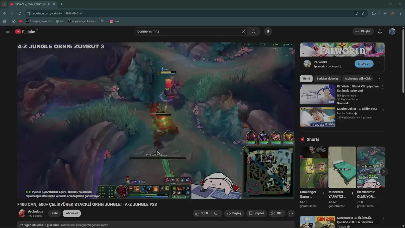Open options for the Bu Vladimir short

coord(381,193)
